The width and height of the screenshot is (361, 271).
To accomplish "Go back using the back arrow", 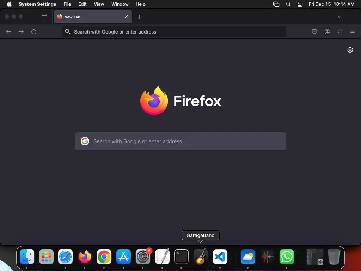I will tap(8, 31).
